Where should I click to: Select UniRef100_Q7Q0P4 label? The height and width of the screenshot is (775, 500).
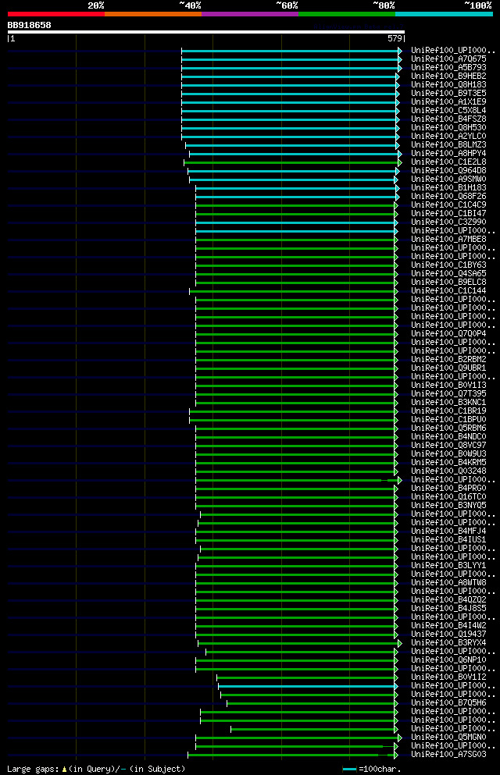448,333
